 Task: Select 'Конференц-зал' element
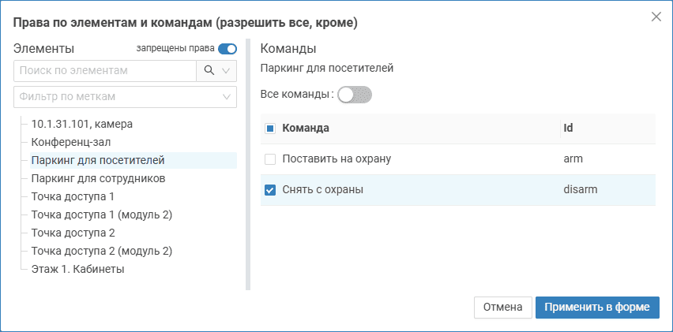coord(70,143)
